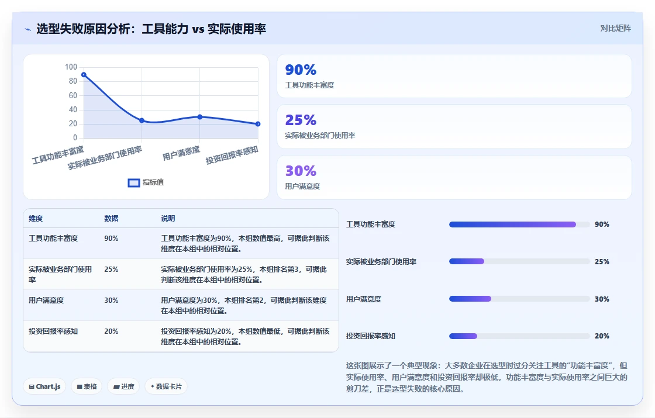Click the 实际被业务部门使用率 progress bar
Image resolution: width=655 pixels, height=418 pixels.
click(x=519, y=262)
